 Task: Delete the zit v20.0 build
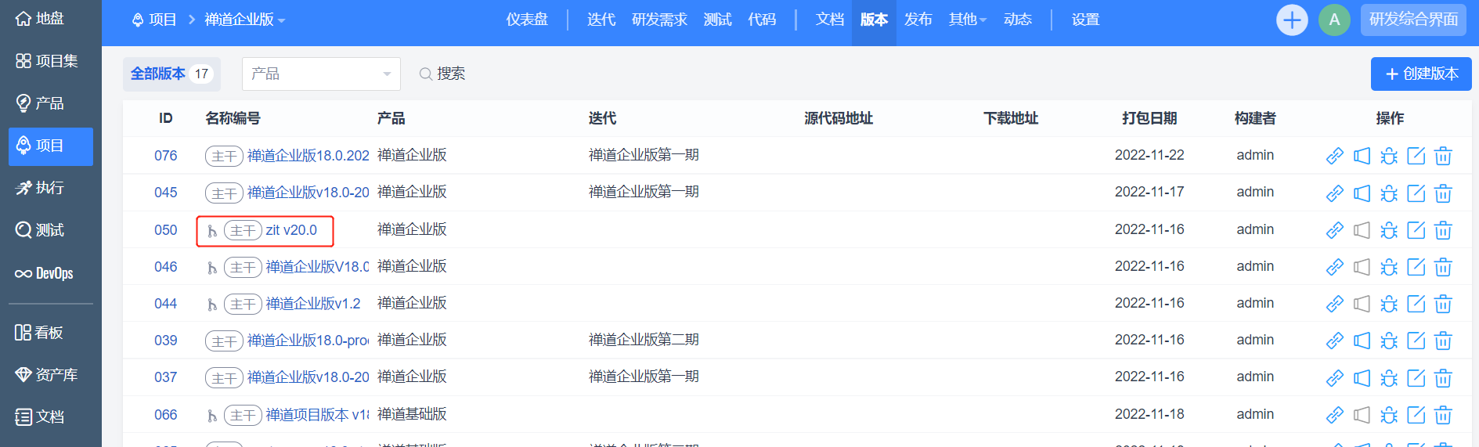pyautogui.click(x=1443, y=230)
